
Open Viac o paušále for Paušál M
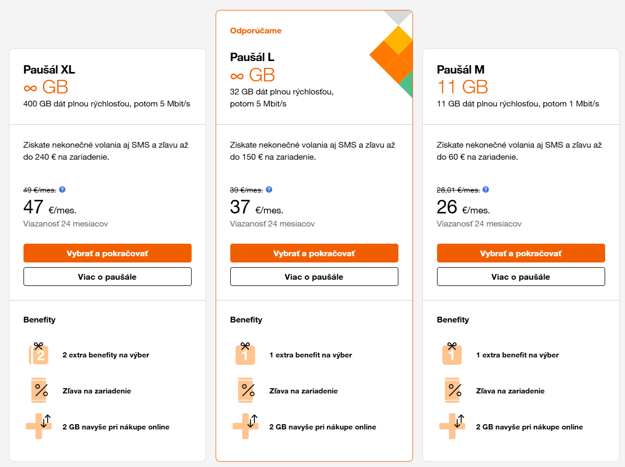coord(521,277)
